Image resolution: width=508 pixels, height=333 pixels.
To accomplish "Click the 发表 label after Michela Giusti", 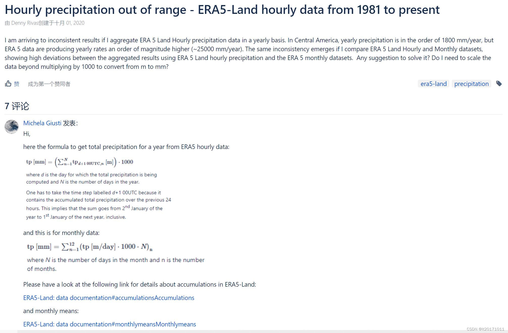I will click(x=70, y=123).
